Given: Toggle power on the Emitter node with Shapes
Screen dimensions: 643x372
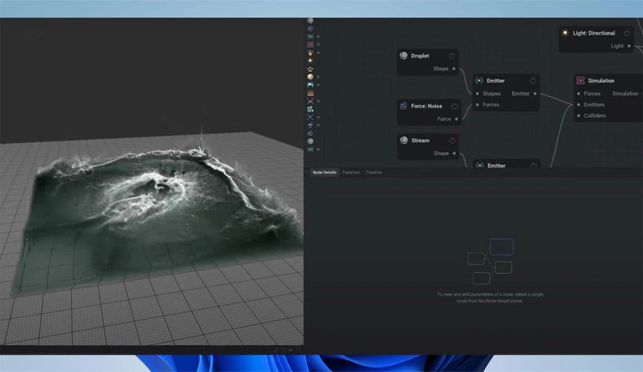Looking at the screenshot, I should [x=533, y=81].
